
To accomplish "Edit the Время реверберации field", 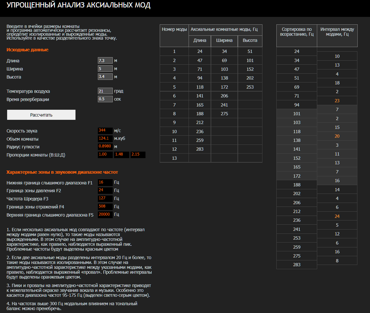I will (x=105, y=99).
